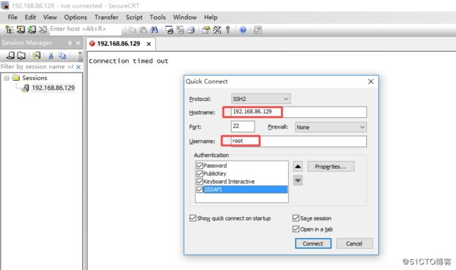Click the Hostname input field

pos(299,112)
